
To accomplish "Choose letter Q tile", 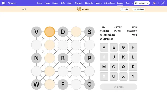I will pyautogui.click(x=123, y=67).
